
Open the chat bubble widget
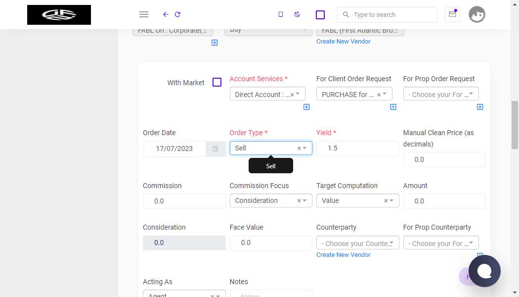(484, 271)
